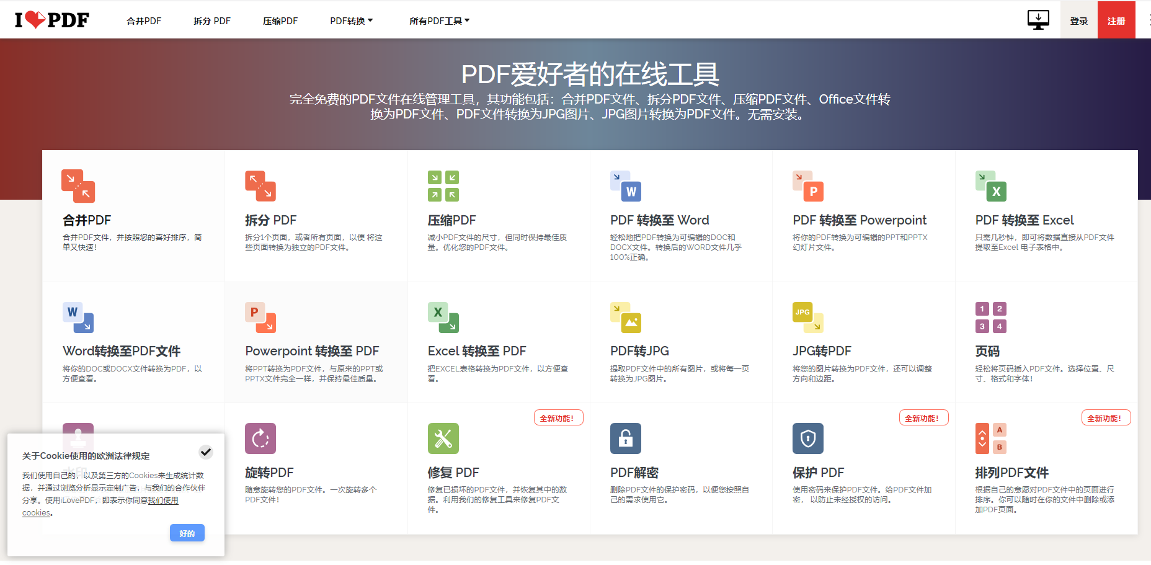Open 合并PDF in the top navigation
1151x565 pixels.
tap(144, 20)
